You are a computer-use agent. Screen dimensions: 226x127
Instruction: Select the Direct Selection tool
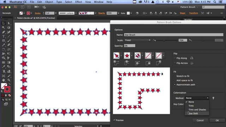pos(9,23)
